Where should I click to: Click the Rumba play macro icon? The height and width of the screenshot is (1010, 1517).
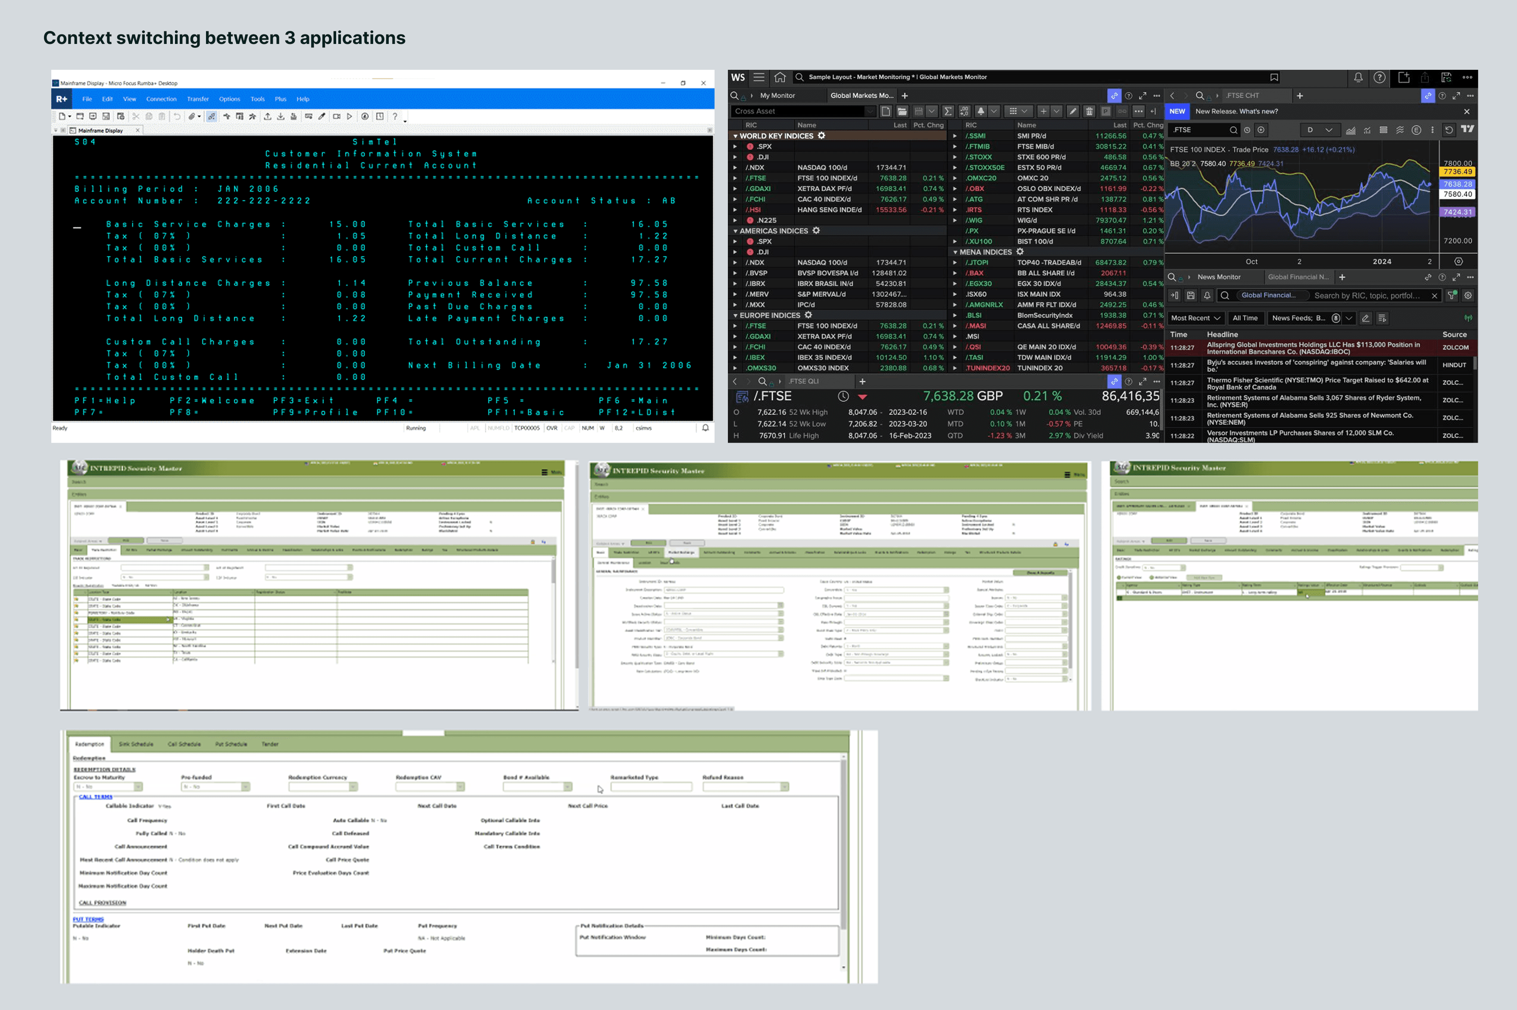pos(350,117)
